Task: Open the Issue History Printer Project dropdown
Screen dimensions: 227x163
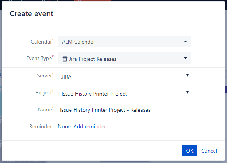Action: (124, 92)
